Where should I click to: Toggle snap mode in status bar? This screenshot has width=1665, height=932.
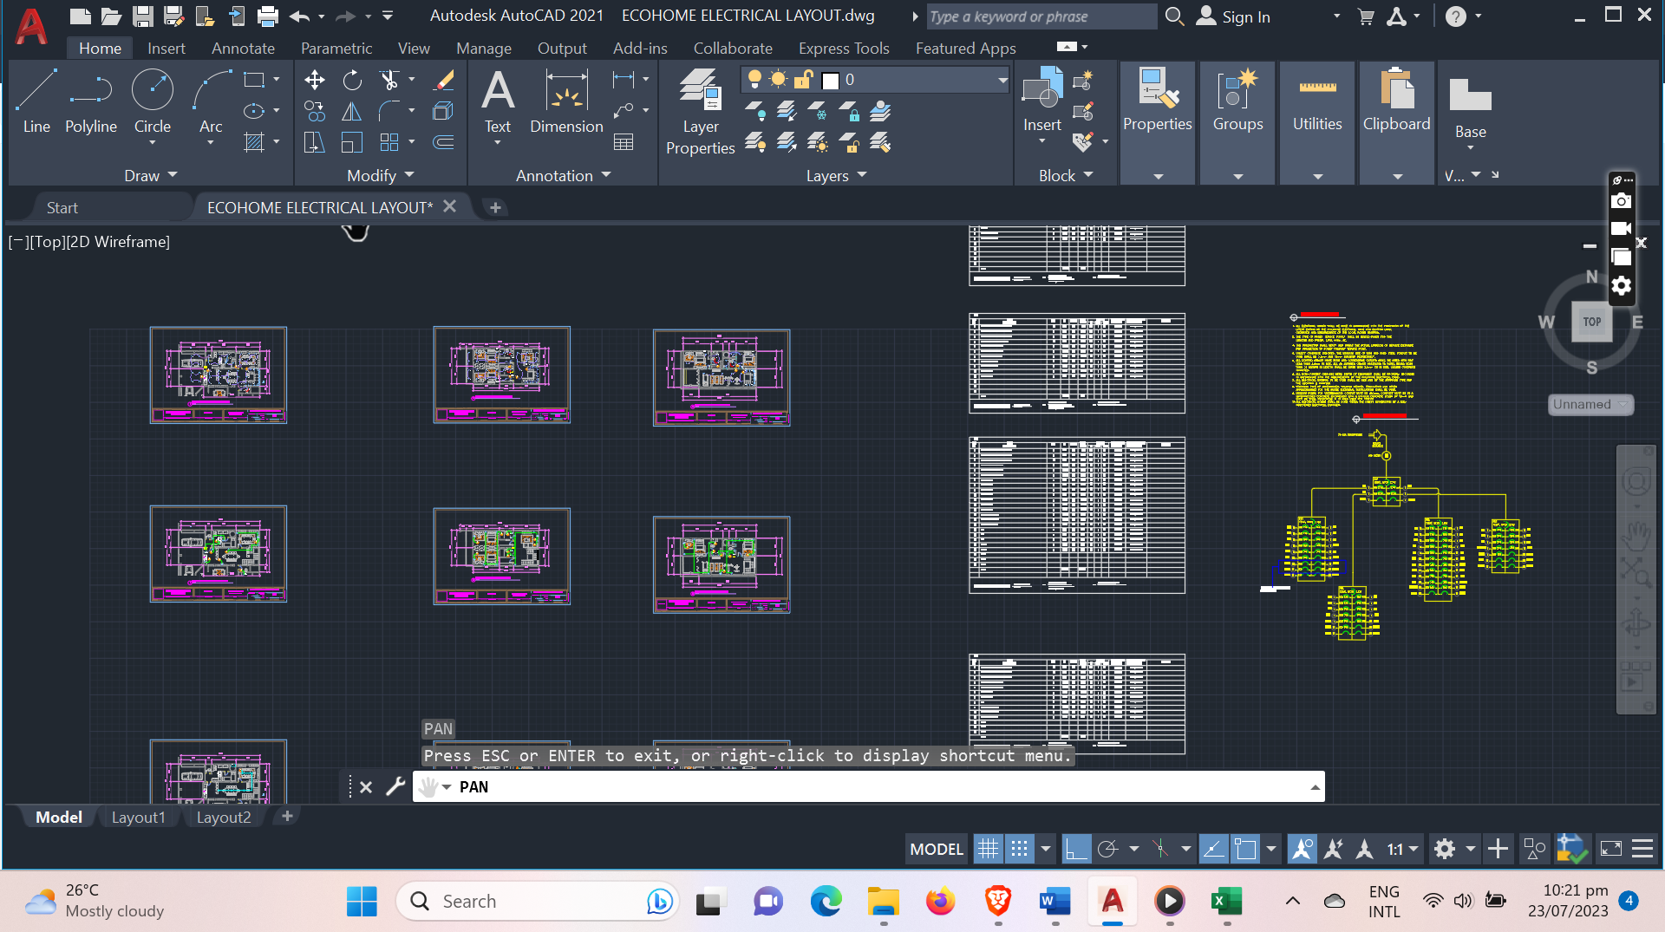[1020, 849]
